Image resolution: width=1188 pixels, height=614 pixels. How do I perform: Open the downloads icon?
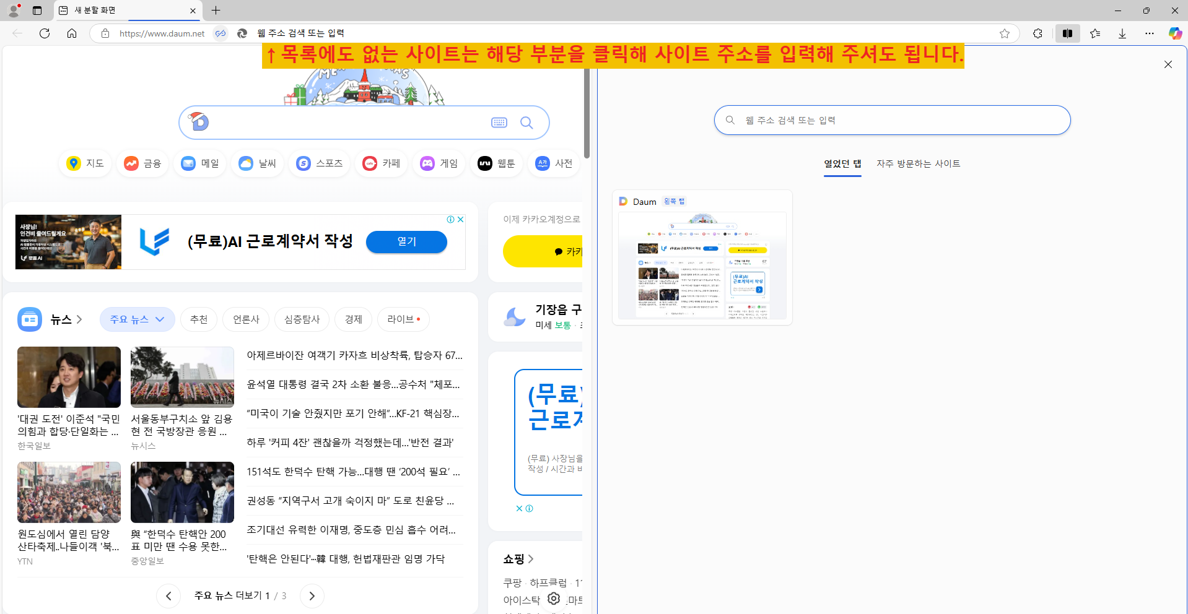[1122, 33]
